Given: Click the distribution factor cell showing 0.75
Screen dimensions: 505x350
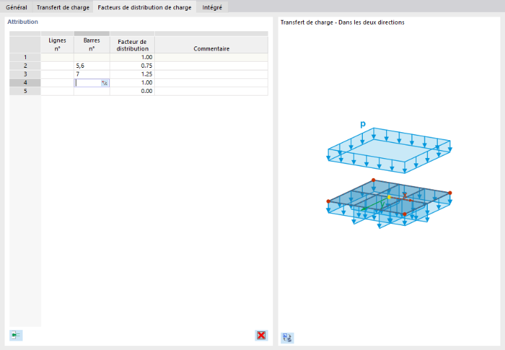Looking at the screenshot, I should click(x=132, y=66).
